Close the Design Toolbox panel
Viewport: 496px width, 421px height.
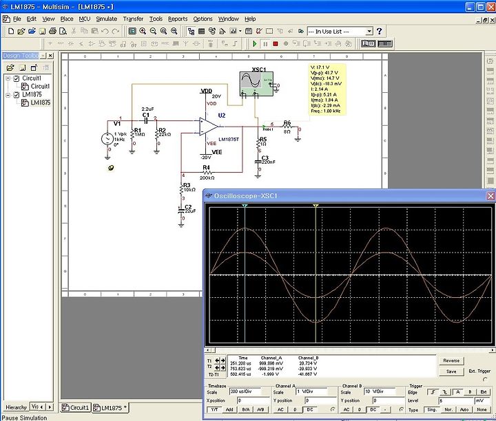tap(50, 56)
